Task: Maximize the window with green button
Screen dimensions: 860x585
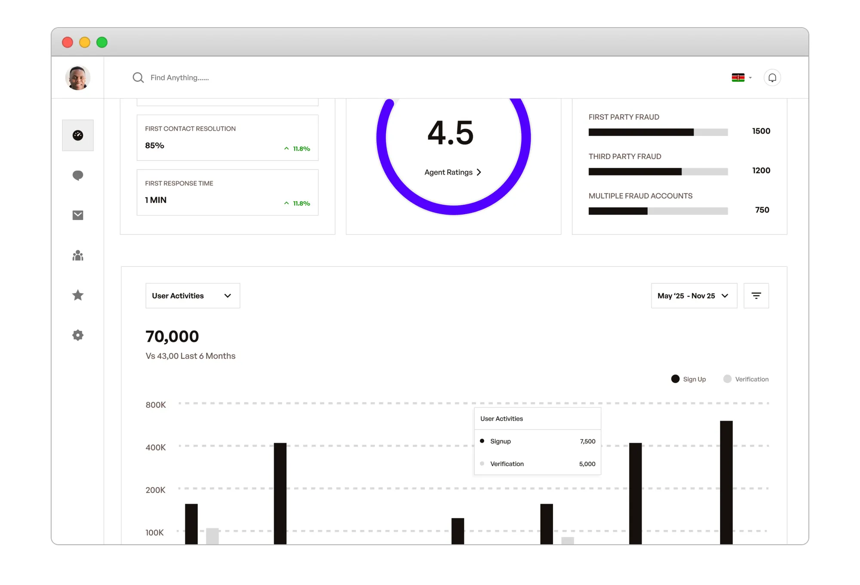Action: [102, 42]
